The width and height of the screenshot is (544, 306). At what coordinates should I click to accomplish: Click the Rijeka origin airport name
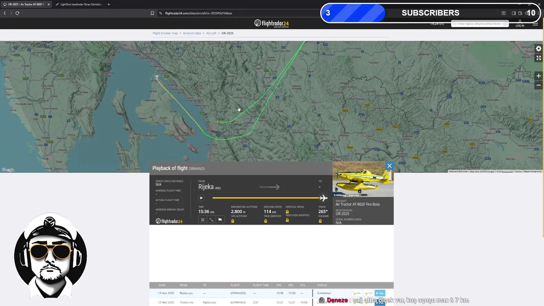206,187
